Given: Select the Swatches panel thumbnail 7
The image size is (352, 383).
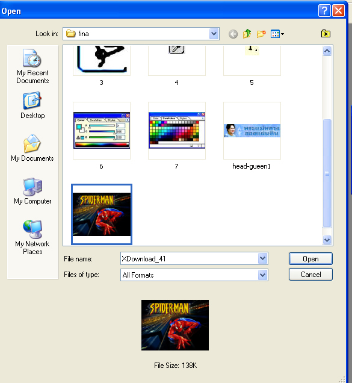Looking at the screenshot, I should (177, 131).
